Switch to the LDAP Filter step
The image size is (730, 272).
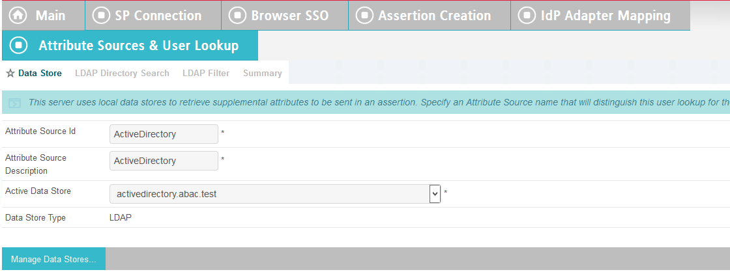click(206, 73)
